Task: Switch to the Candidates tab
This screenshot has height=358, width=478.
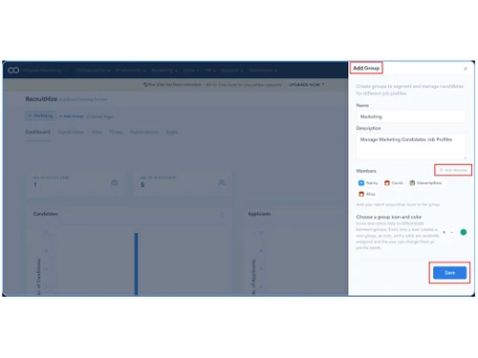Action: point(71,132)
